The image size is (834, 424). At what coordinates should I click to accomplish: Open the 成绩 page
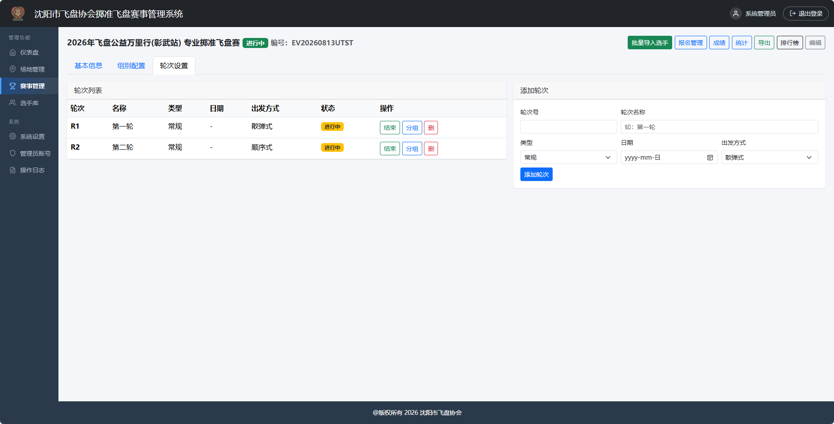coord(719,43)
